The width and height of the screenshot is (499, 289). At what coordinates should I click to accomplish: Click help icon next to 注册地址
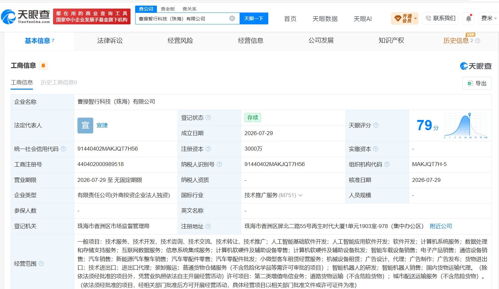pos(208,226)
